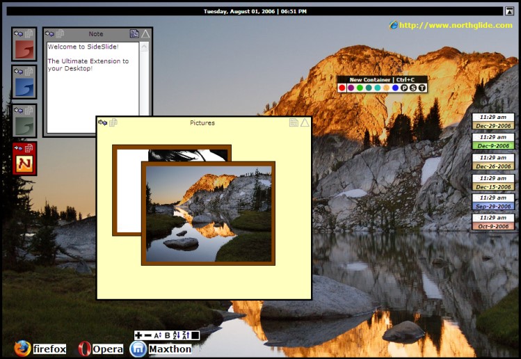Open the red N icon container
The width and height of the screenshot is (521, 359).
(24, 164)
